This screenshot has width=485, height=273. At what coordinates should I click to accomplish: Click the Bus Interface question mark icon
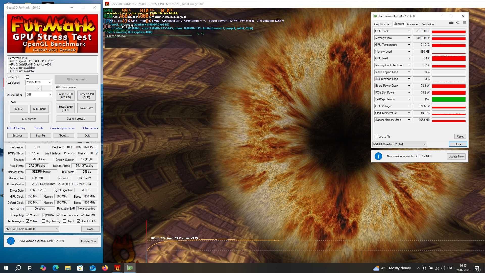pyautogui.click(x=96, y=153)
